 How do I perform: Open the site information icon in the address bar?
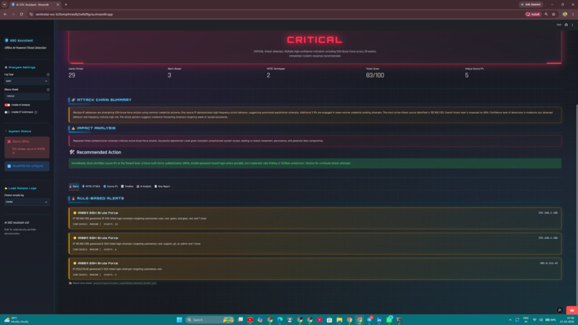coord(32,14)
